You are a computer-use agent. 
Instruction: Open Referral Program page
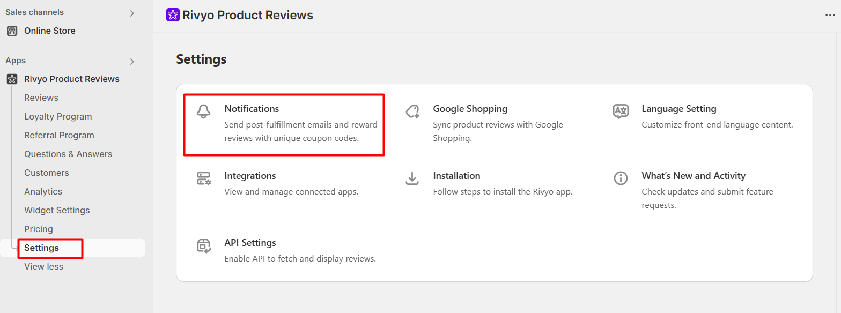pos(59,136)
